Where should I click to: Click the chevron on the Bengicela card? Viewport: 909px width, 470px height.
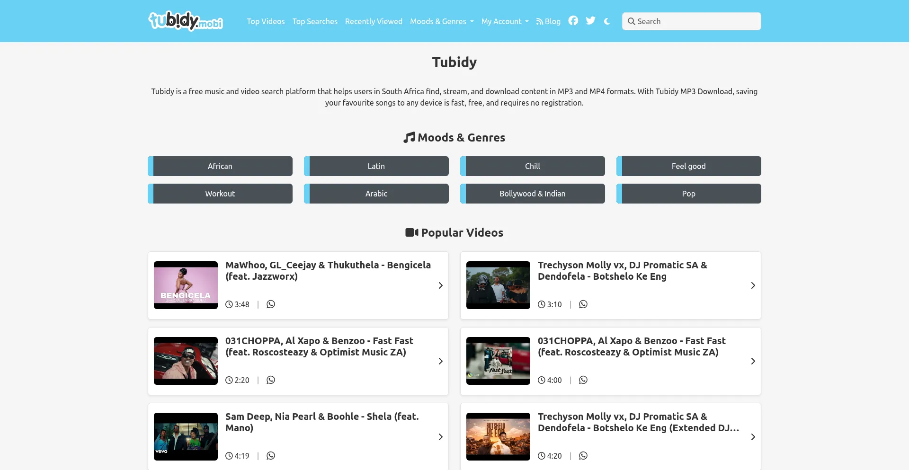point(440,285)
